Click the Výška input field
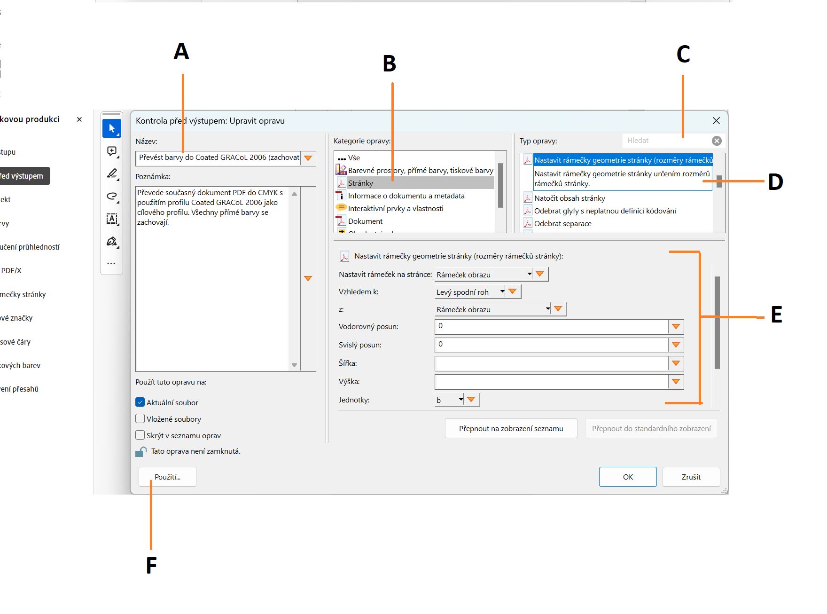The width and height of the screenshot is (827, 614). [x=551, y=382]
